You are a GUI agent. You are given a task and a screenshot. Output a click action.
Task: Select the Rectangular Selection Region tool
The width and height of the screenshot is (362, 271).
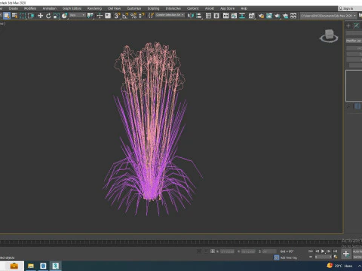23,16
